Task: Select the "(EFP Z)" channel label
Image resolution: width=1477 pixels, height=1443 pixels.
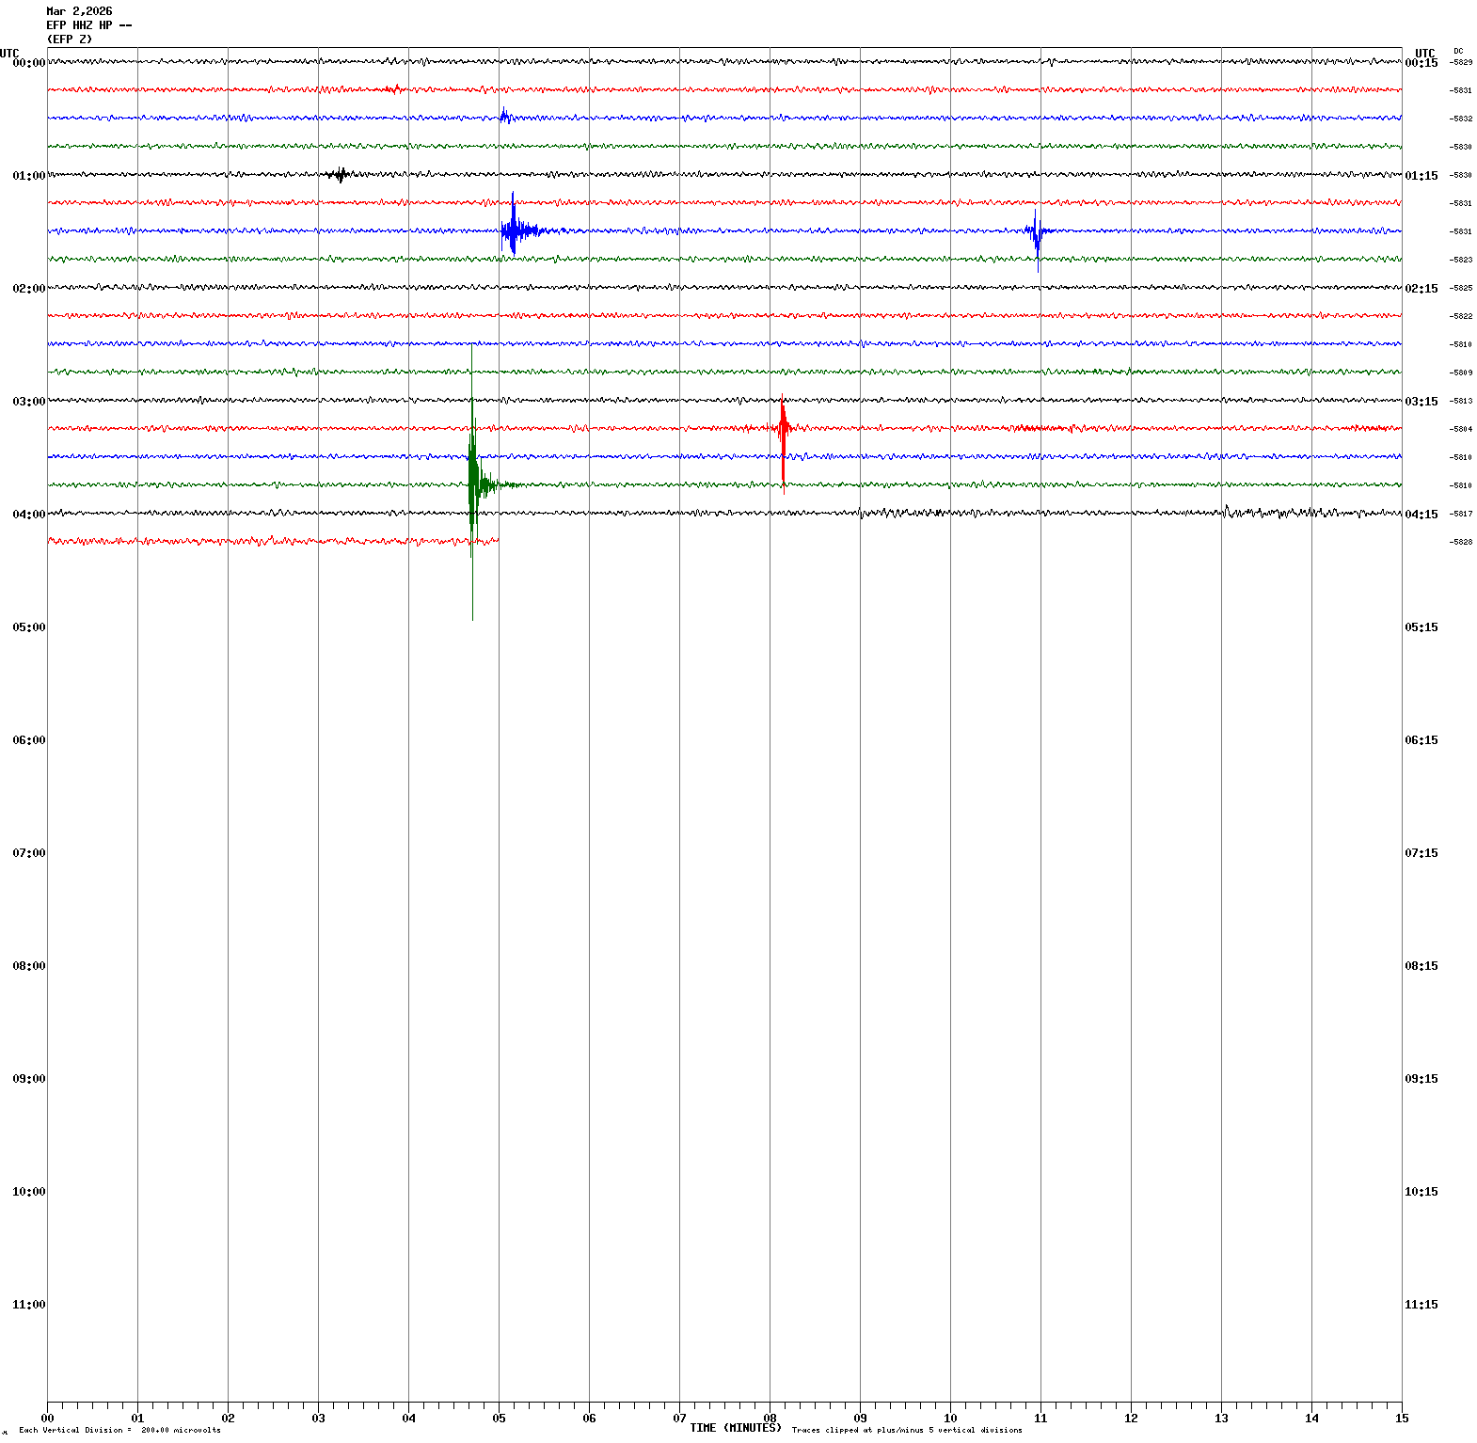Action: 70,40
